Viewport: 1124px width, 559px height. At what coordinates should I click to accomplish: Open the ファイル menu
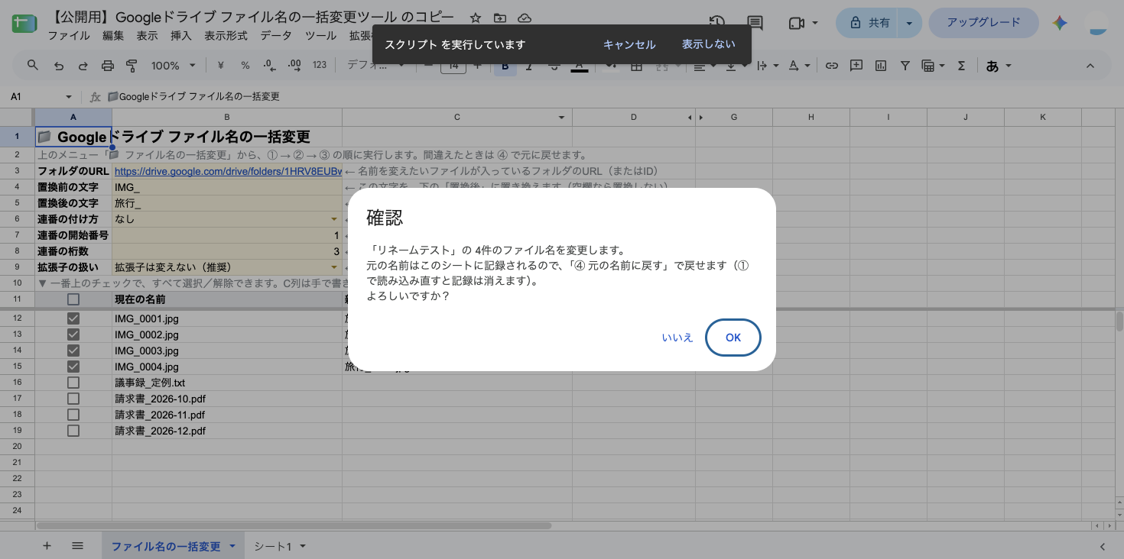pos(69,36)
